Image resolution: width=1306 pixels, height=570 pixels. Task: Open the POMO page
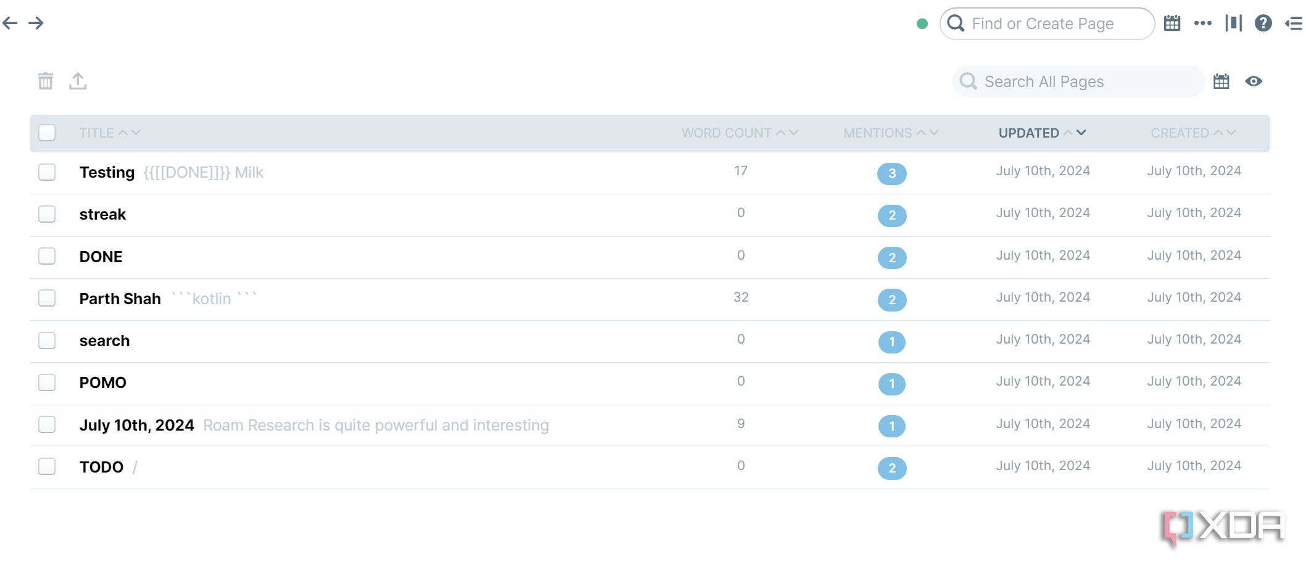coord(102,382)
